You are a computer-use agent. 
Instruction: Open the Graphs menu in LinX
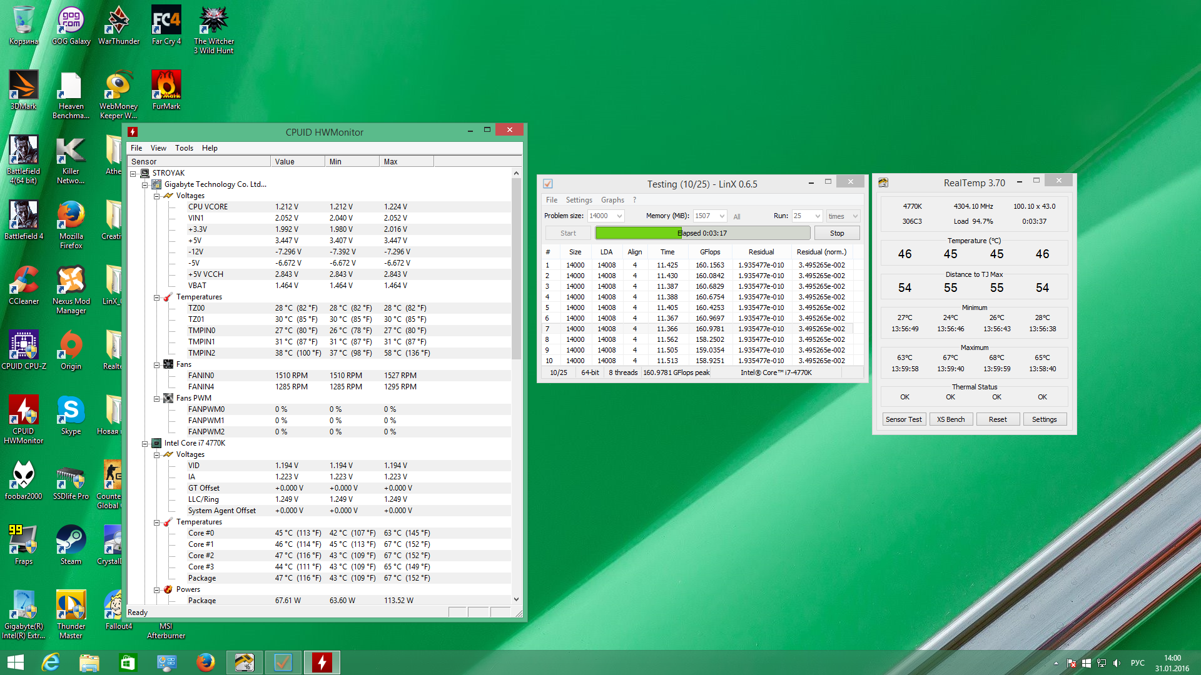pyautogui.click(x=612, y=200)
